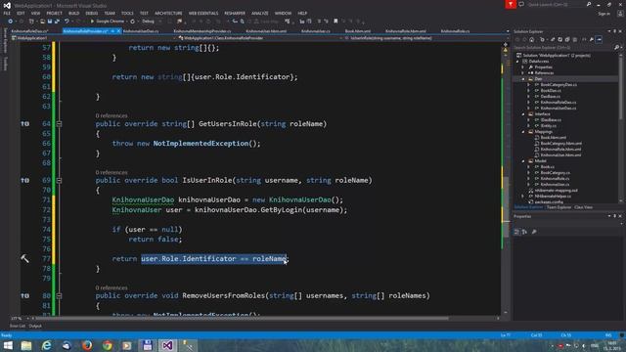Image resolution: width=626 pixels, height=352 pixels.
Task: Open the Windows Start button
Action: 8,345
